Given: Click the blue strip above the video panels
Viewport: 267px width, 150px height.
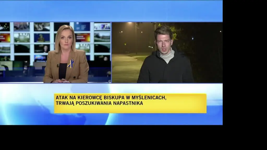Looking at the screenshot, I should 111,11.
